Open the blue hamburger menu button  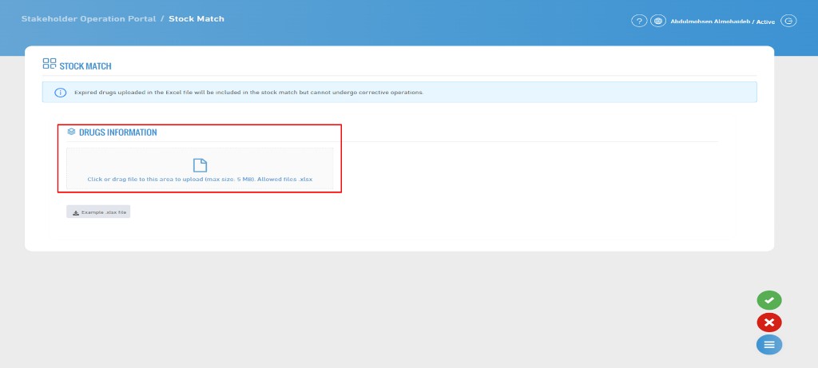769,345
